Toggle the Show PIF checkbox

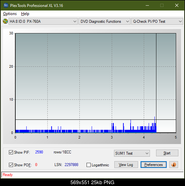tap(11, 152)
